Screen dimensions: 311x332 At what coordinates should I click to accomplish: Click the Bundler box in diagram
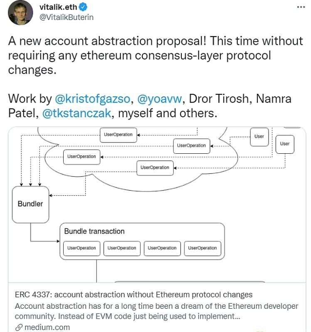click(30, 204)
